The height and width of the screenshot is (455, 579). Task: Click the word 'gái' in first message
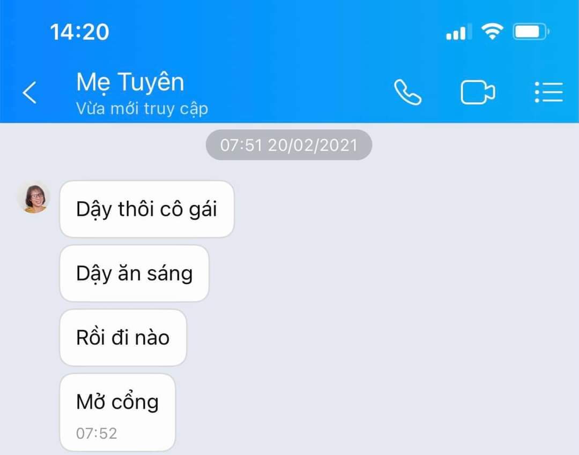point(203,210)
